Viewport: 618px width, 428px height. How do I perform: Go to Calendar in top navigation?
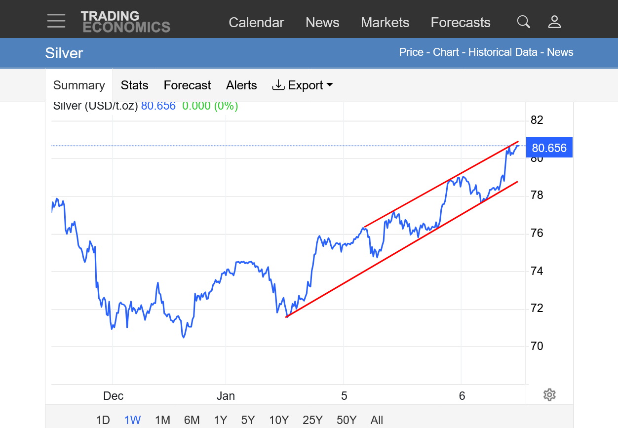[x=256, y=23]
